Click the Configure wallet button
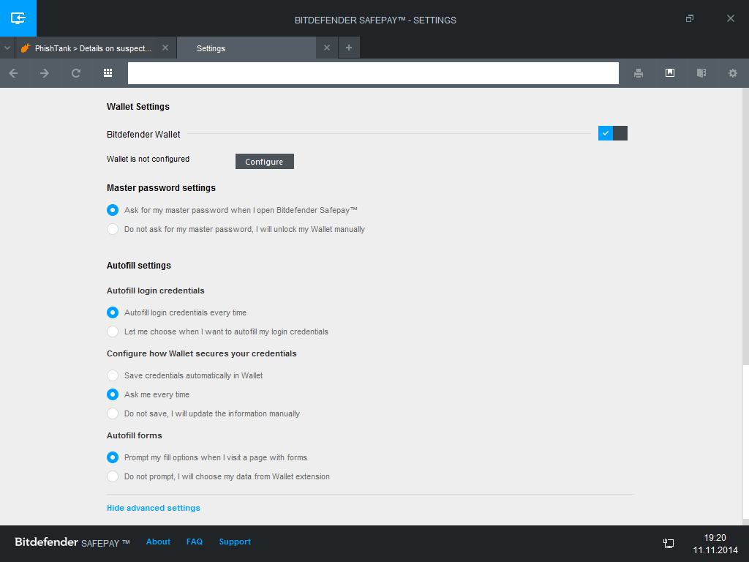 pyautogui.click(x=265, y=162)
